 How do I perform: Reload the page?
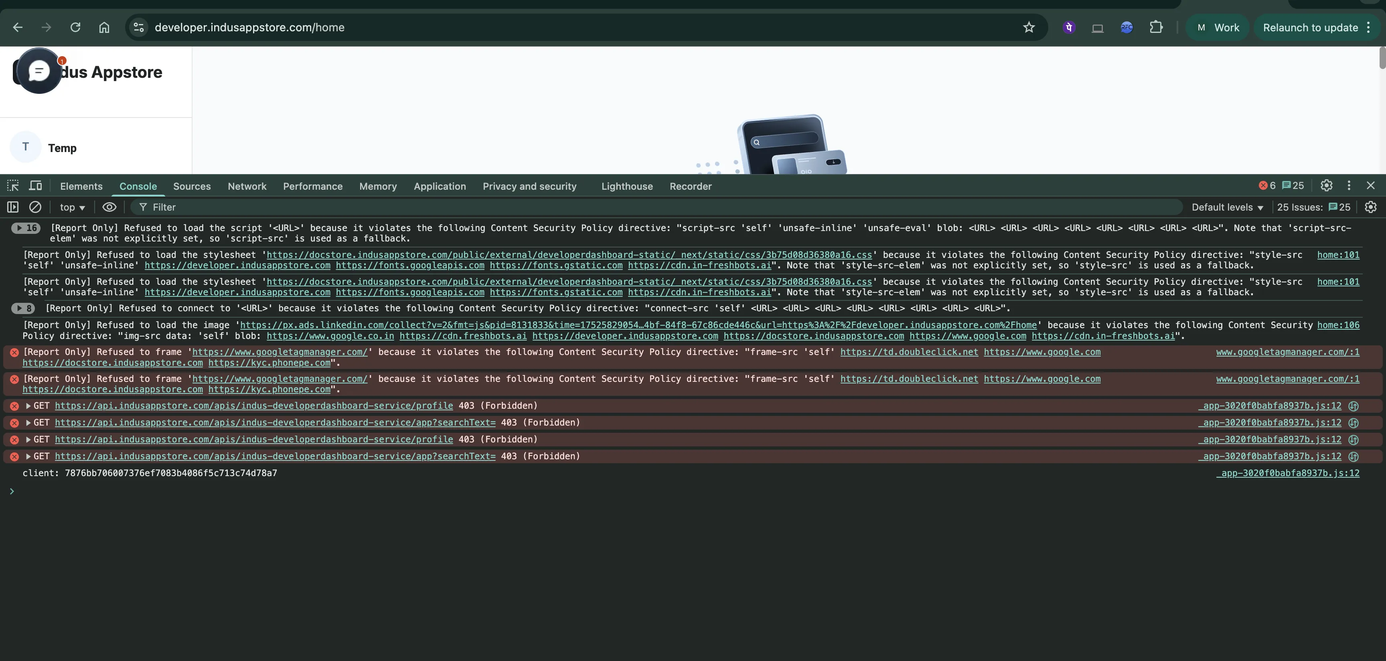click(x=75, y=27)
